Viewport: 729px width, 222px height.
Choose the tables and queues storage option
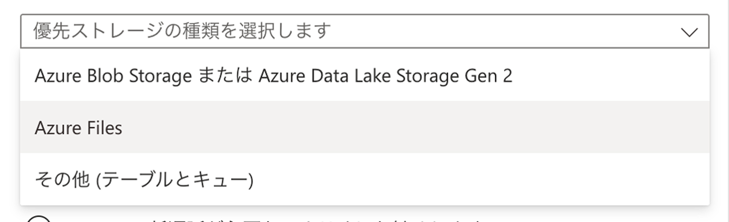[x=144, y=179]
